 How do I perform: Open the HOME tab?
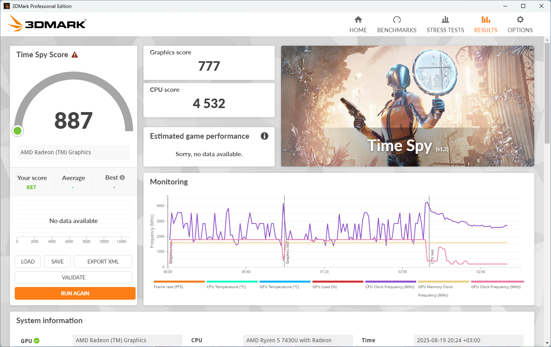(x=358, y=30)
